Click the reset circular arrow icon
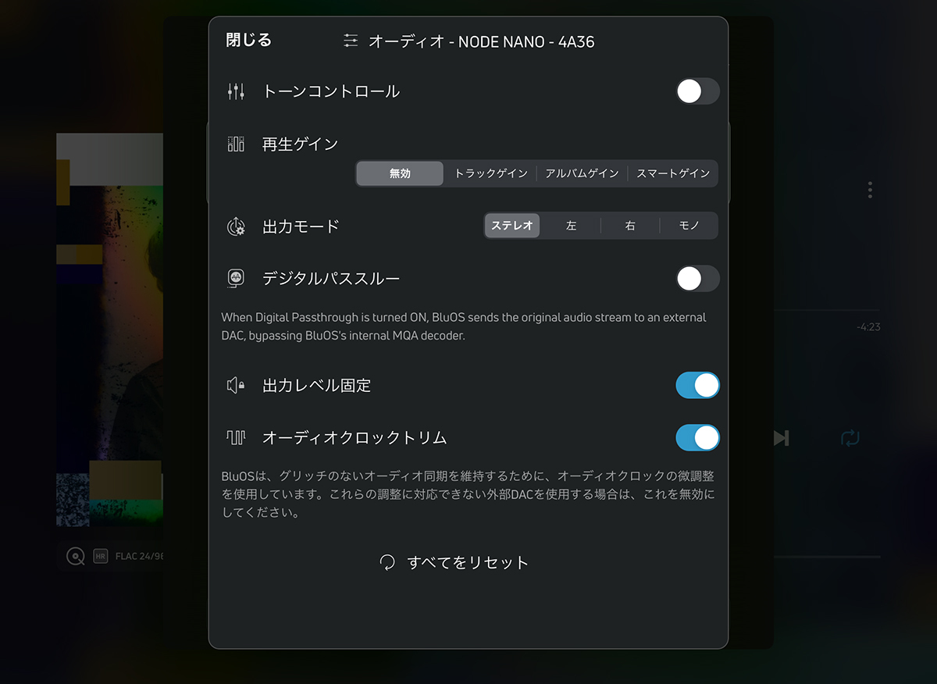The height and width of the screenshot is (684, 937). pyautogui.click(x=387, y=562)
